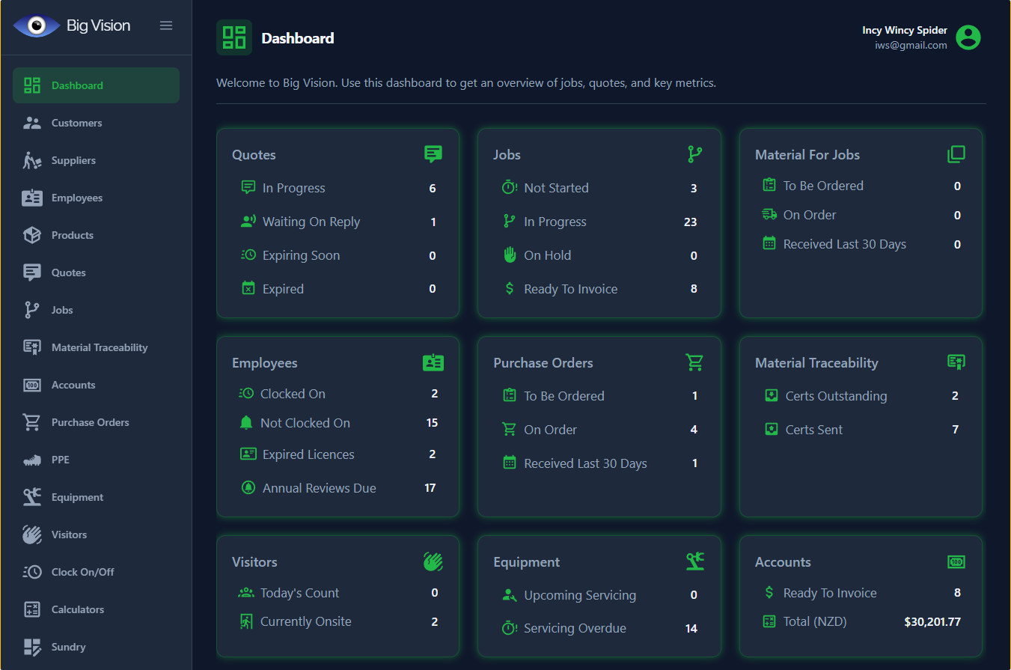Click the Quotes card chat icon
Screen dimensions: 1011x670
[x=433, y=154]
